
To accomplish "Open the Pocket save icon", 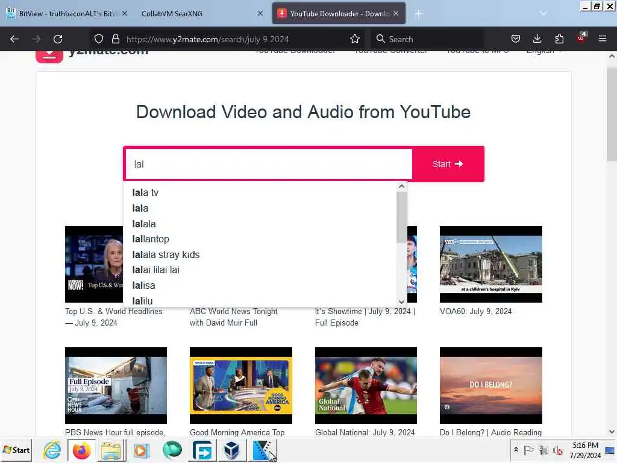I will tap(516, 39).
